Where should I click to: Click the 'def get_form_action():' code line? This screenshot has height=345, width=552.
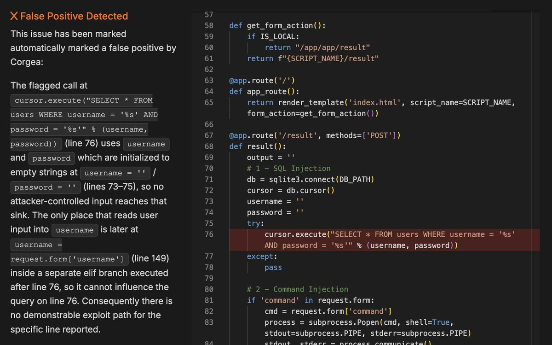pyautogui.click(x=277, y=26)
